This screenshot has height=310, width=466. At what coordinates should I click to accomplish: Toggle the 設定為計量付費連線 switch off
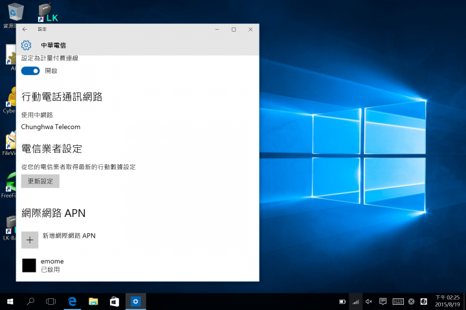[30, 71]
